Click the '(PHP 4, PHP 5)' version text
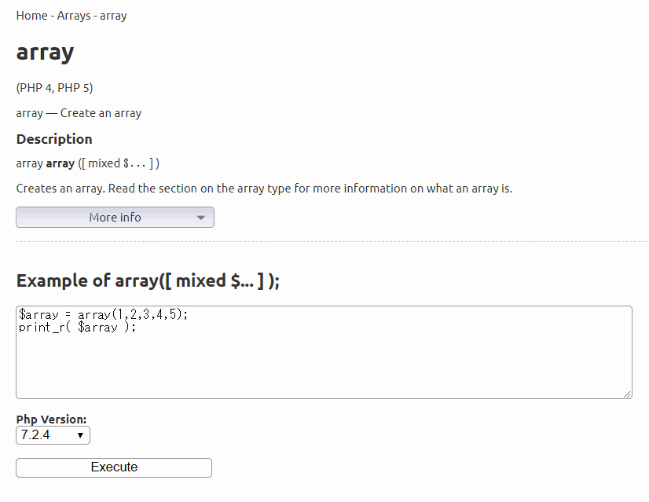649x502 pixels. (x=54, y=87)
